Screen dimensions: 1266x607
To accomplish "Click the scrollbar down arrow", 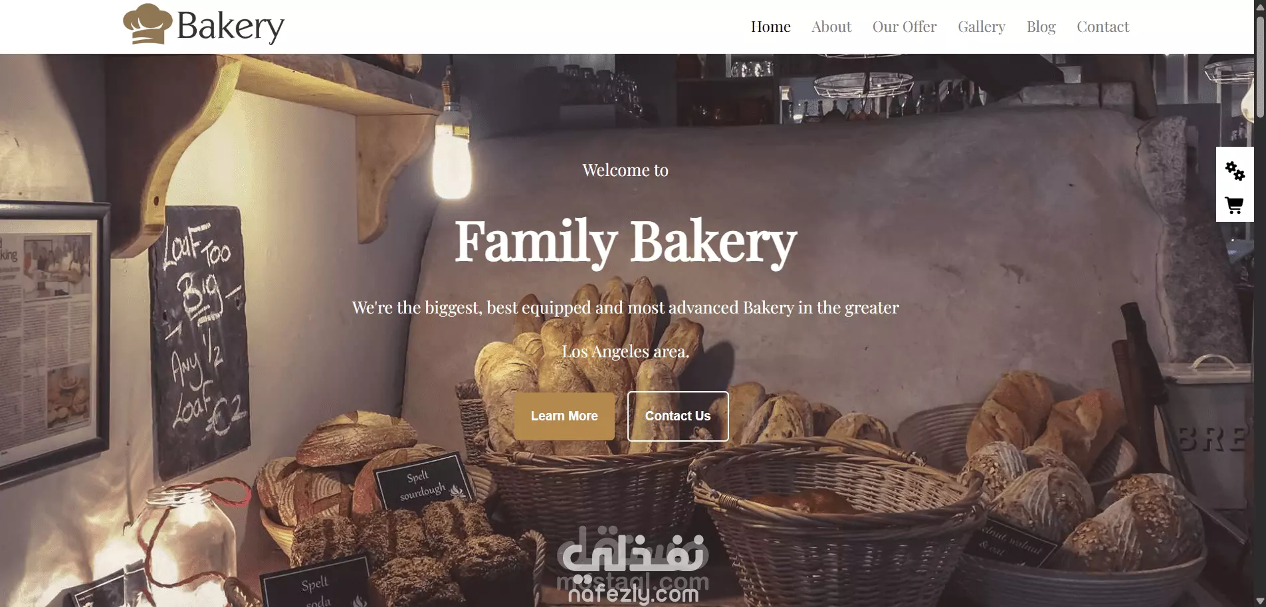I will 1260,601.
